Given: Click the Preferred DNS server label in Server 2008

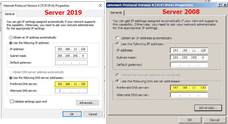Looking at the screenshot, I should tap(133, 88).
